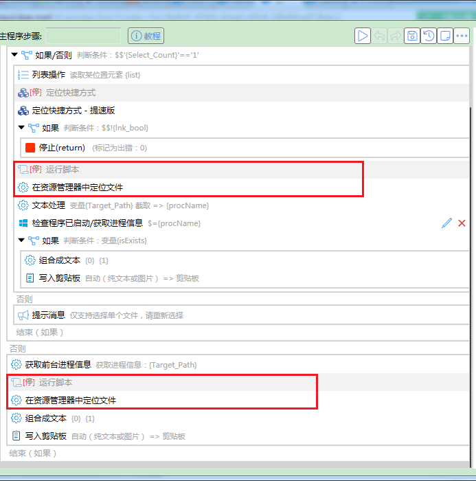Open the 教程 tutorial button
Viewport: 476px width, 481px height.
tap(146, 36)
